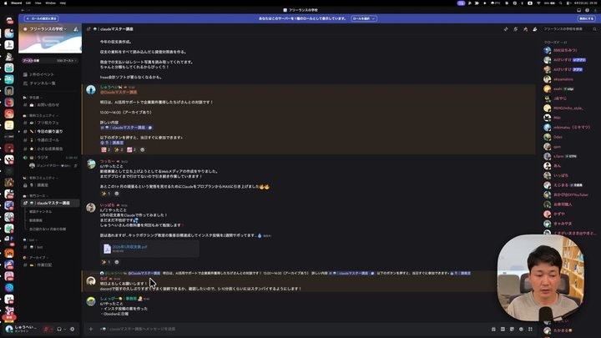Show pinned messages in channel header
The width and height of the screenshot is (601, 338).
coord(525,29)
